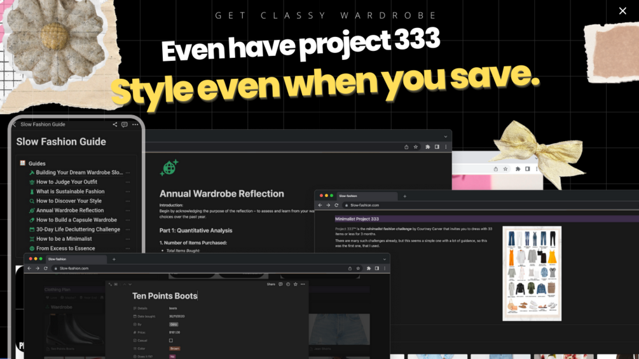Screen dimensions: 639x359
Task: Click the Minimalist Project 333 heading
Action: click(357, 219)
